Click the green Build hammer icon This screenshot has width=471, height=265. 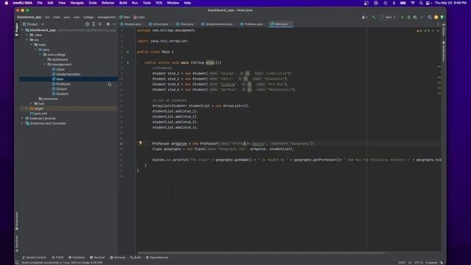(x=374, y=17)
